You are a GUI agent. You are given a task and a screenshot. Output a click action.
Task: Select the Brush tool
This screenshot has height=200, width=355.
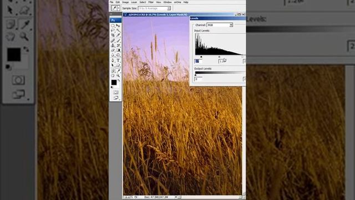[x=118, y=41]
